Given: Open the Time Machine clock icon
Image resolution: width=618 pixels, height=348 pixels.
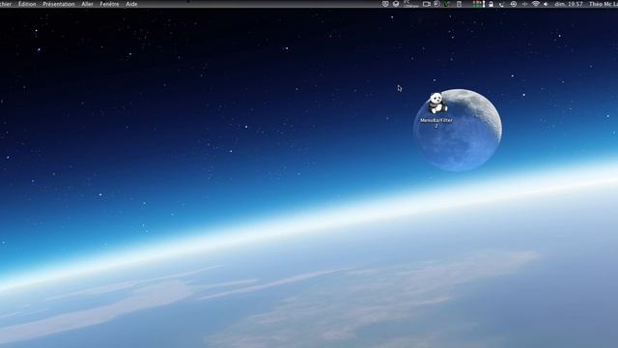Looking at the screenshot, I should [513, 4].
